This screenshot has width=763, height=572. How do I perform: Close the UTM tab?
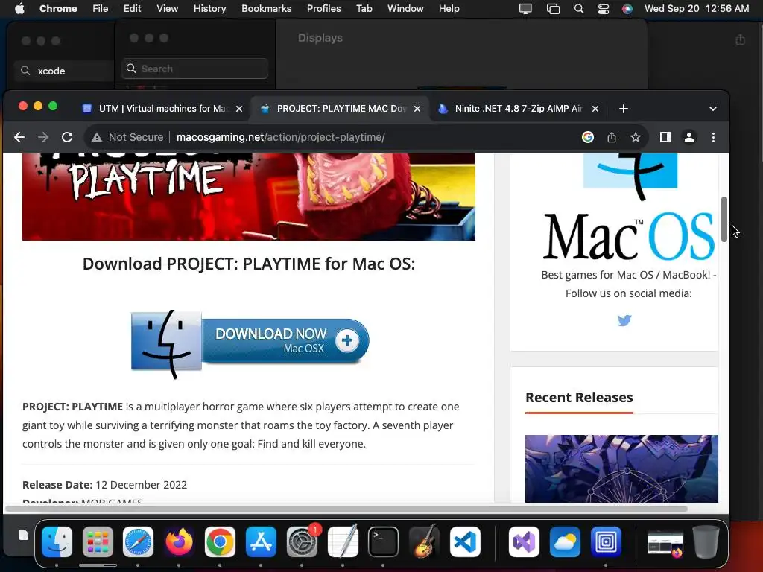(239, 109)
